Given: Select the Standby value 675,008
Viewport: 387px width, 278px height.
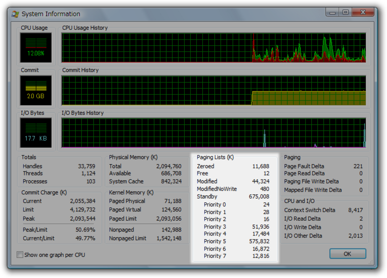Looking at the screenshot, I should pos(259,197).
